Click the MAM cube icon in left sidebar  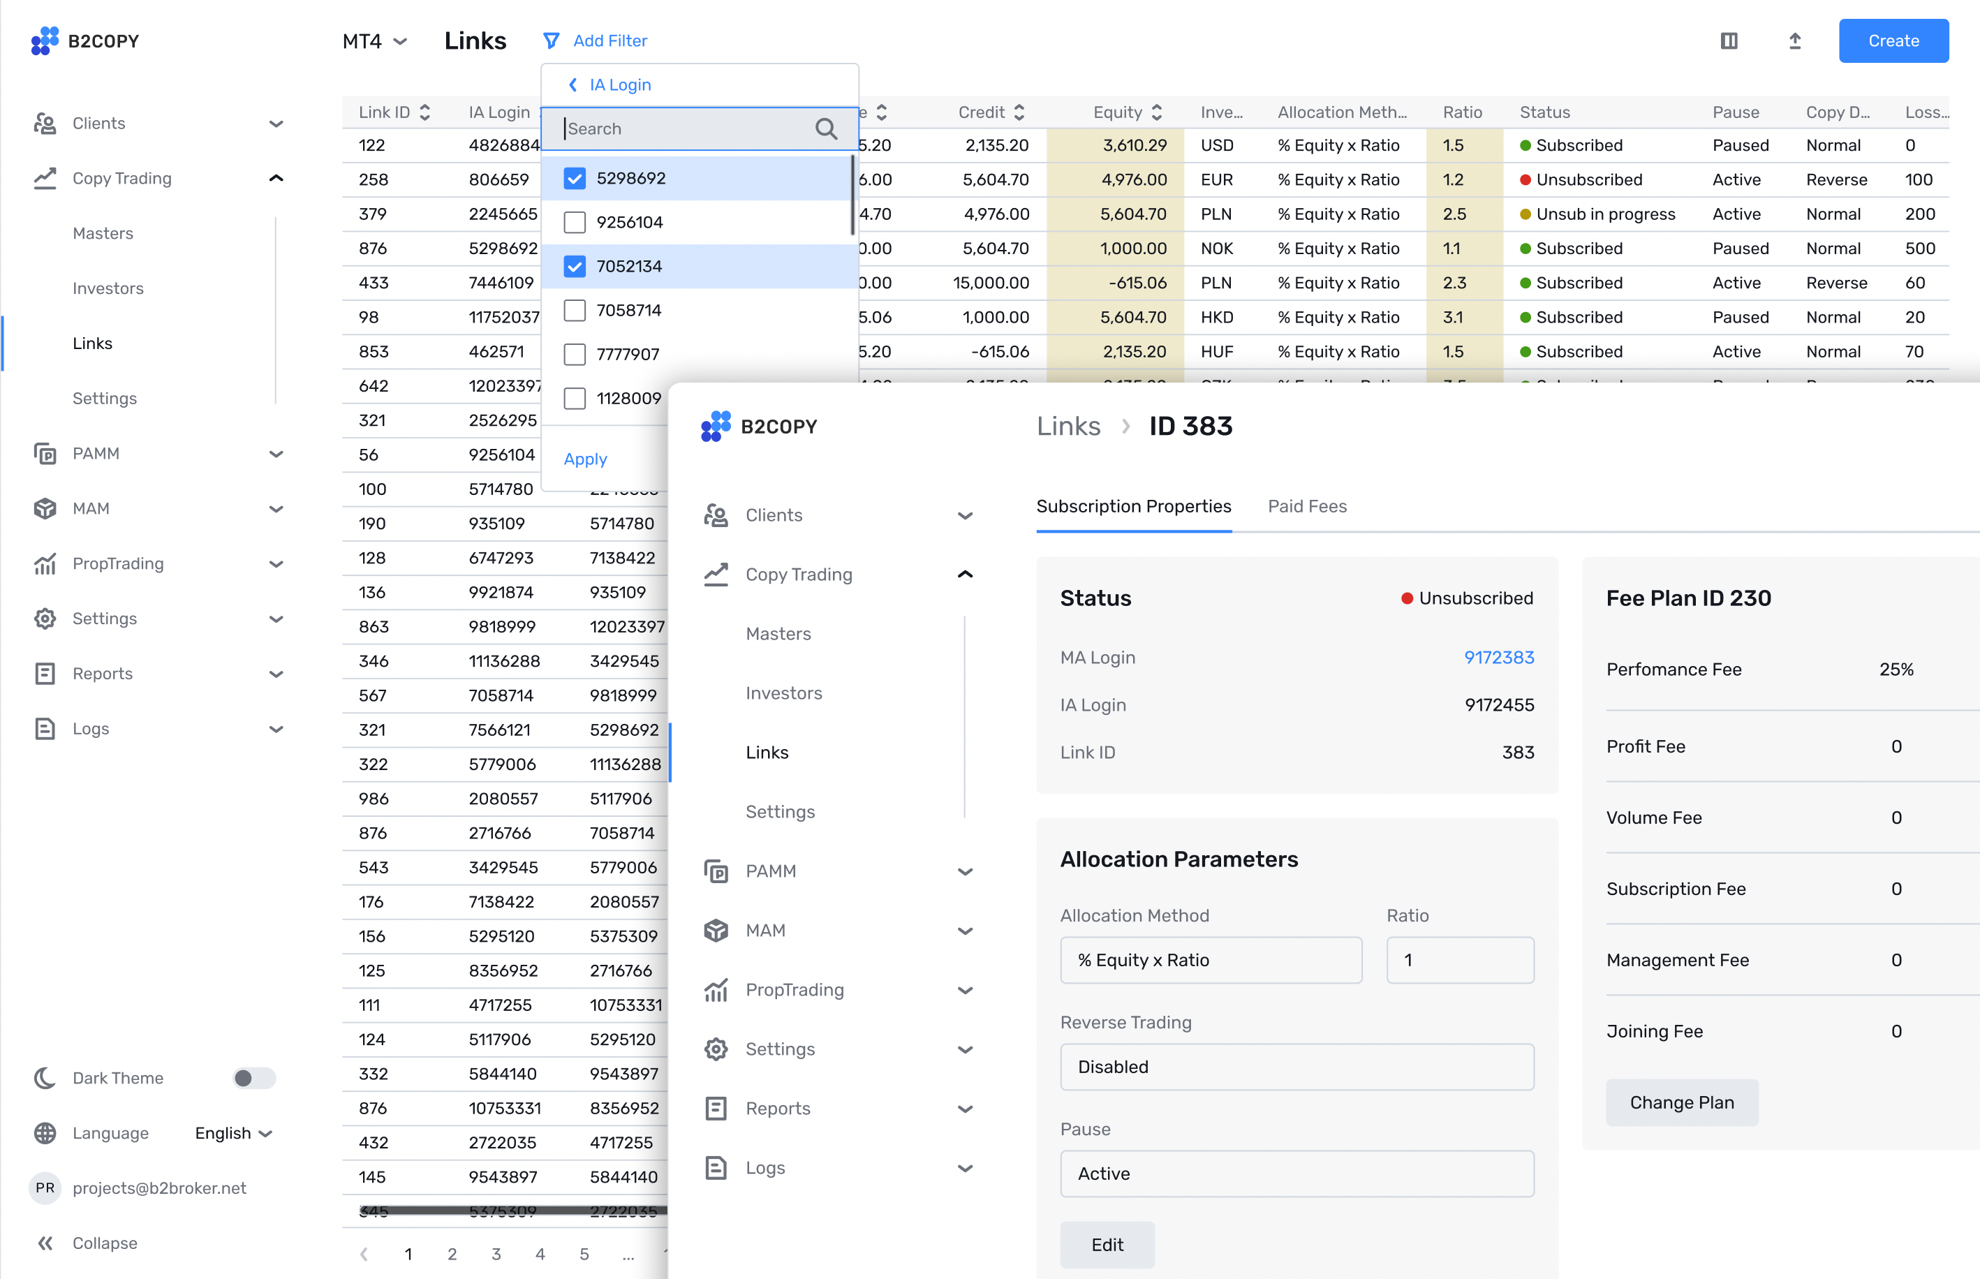coord(45,508)
